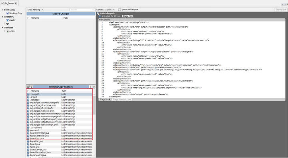Click the Stage All double-up-arrow icon
288x158 pixels.
click(x=28, y=87)
